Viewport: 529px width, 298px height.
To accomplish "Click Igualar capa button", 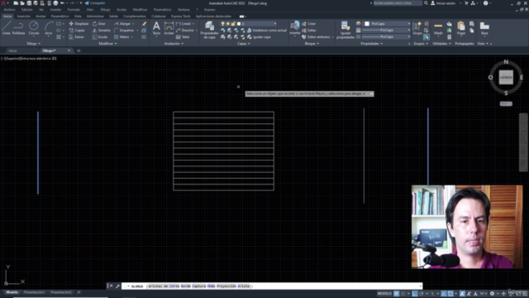I will point(259,36).
